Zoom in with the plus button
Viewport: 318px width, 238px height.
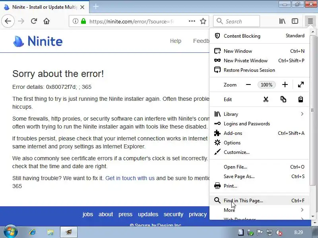coord(285,84)
